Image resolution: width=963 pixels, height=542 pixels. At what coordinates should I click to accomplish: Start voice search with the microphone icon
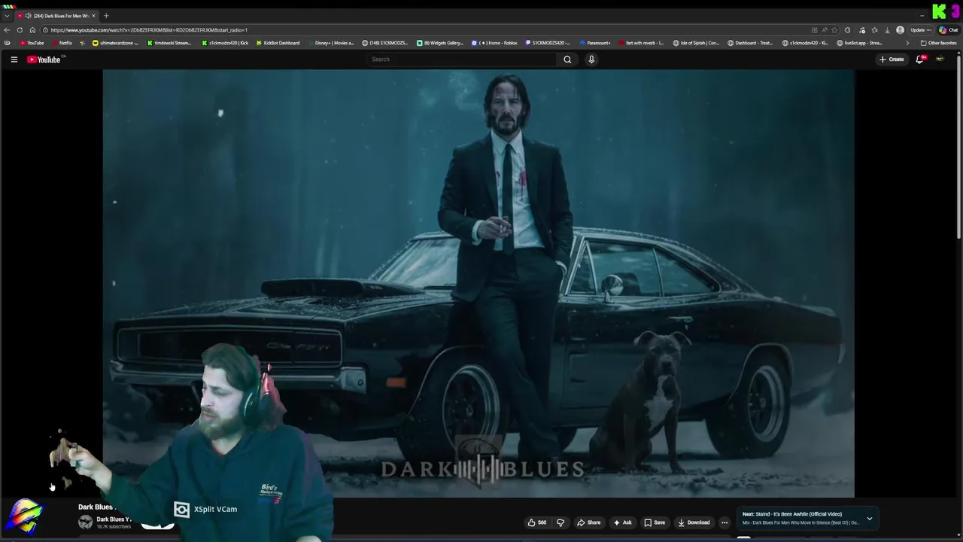point(591,59)
